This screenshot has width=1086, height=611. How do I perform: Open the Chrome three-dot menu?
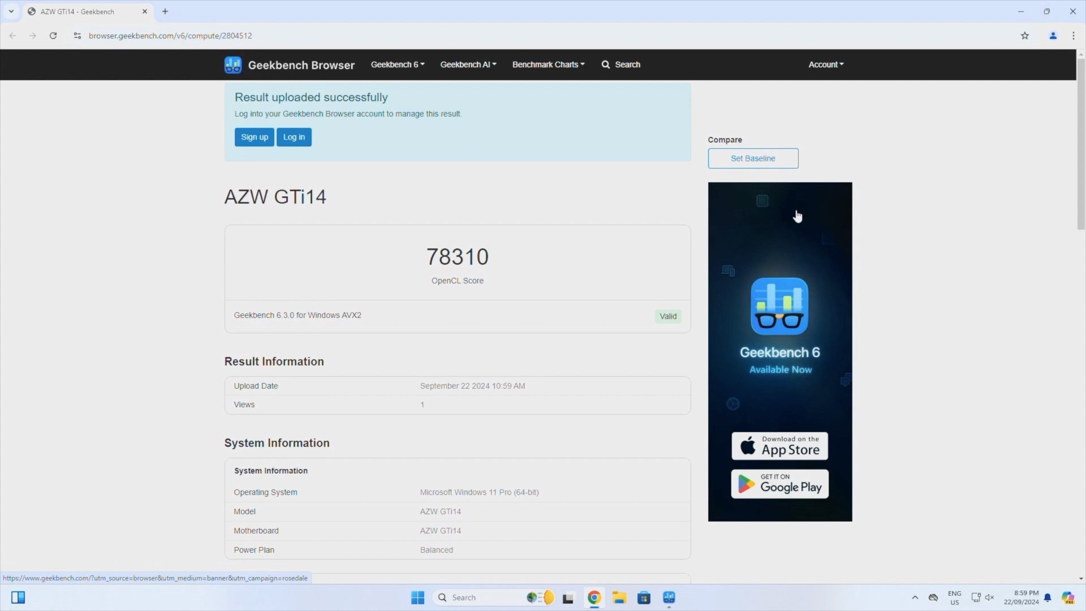pos(1073,36)
